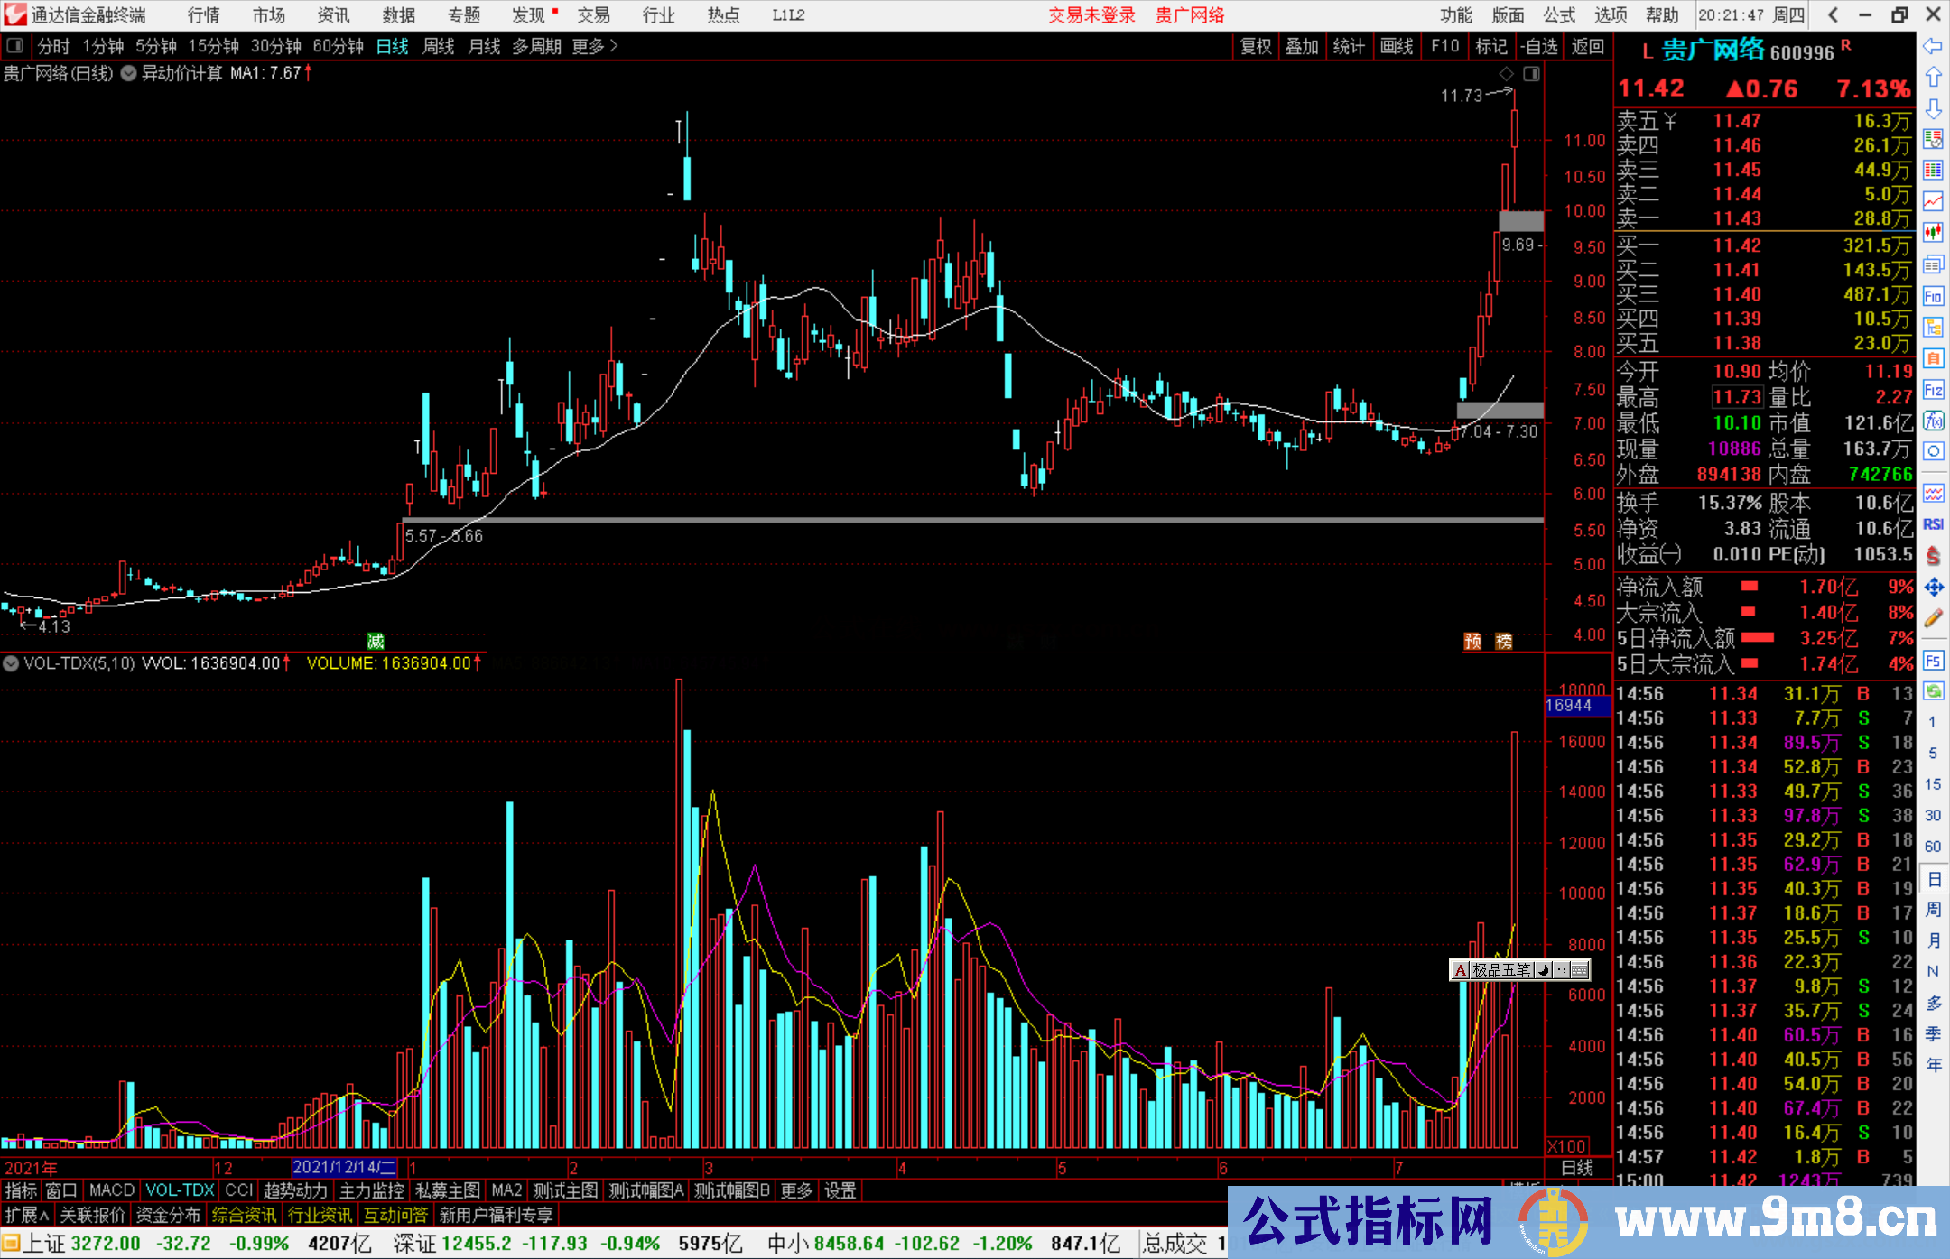The width and height of the screenshot is (1950, 1259).
Task: Click the trend line chart sidebar icon
Action: [x=1933, y=201]
